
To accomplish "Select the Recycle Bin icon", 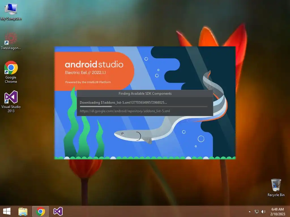I will tap(276, 188).
